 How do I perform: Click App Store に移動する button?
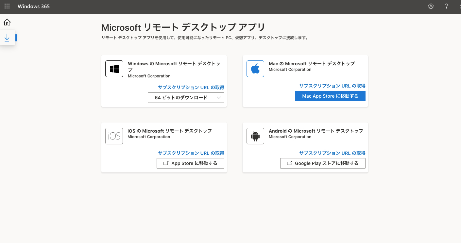click(x=190, y=163)
